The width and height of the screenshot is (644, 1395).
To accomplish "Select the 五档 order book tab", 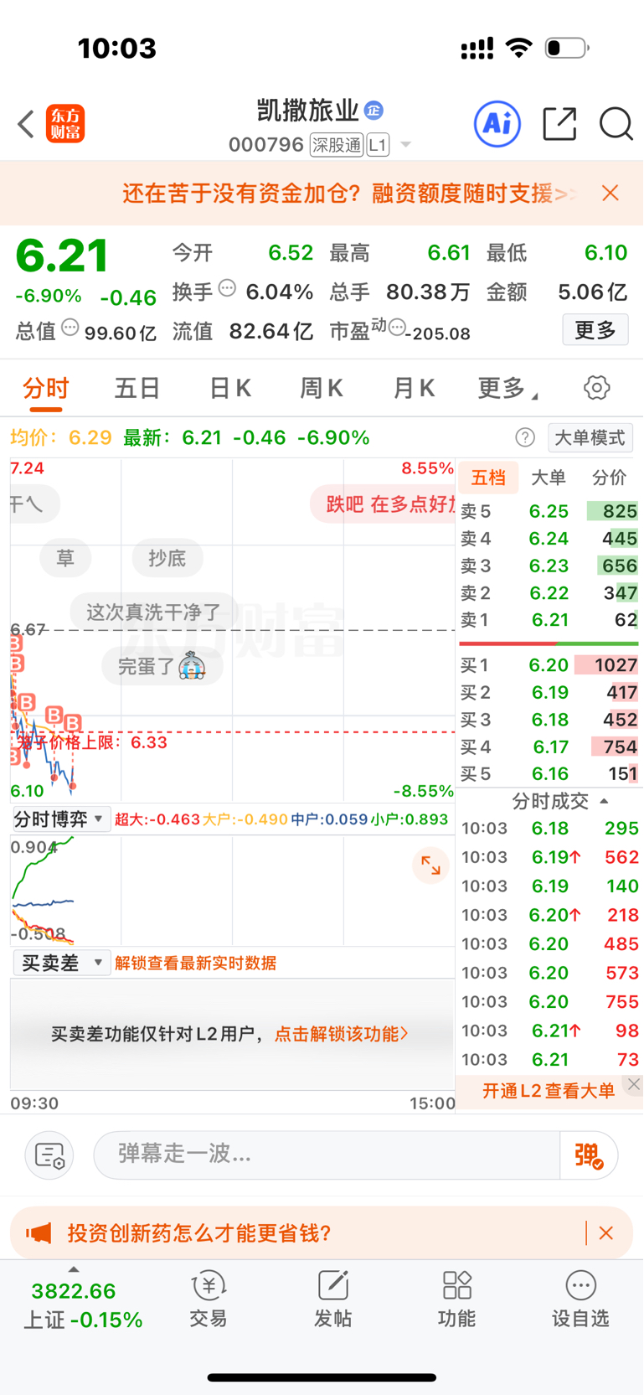I will [x=488, y=478].
